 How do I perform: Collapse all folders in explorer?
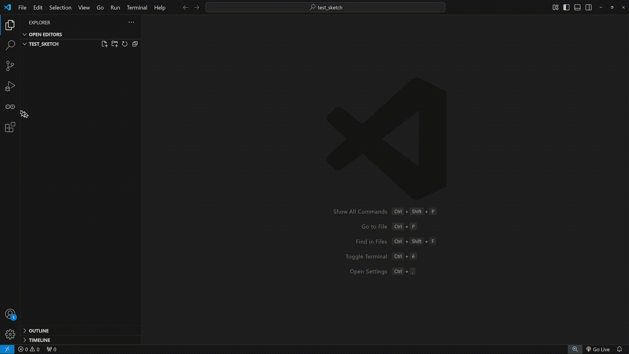pyautogui.click(x=135, y=44)
